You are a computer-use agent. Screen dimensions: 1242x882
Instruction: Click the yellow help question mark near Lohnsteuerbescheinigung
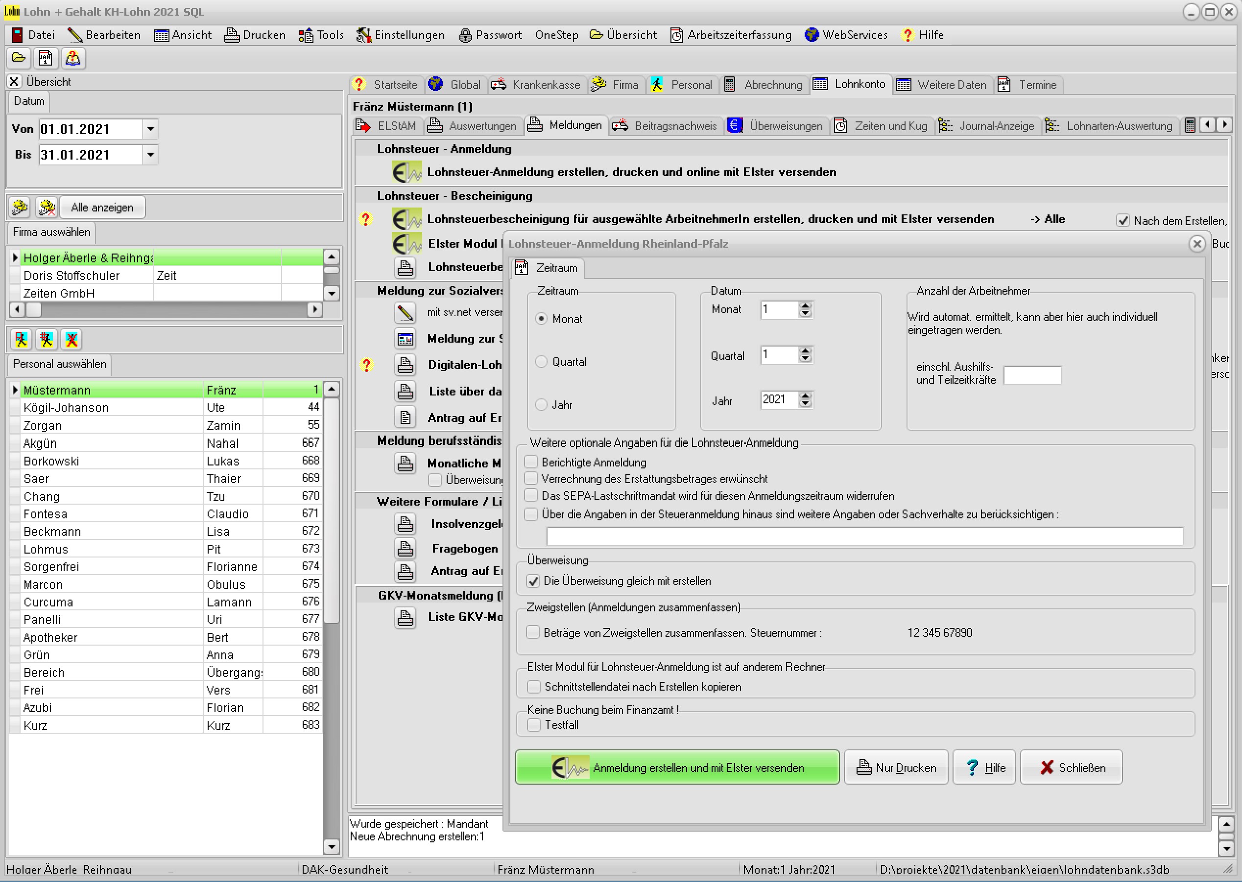click(x=366, y=219)
